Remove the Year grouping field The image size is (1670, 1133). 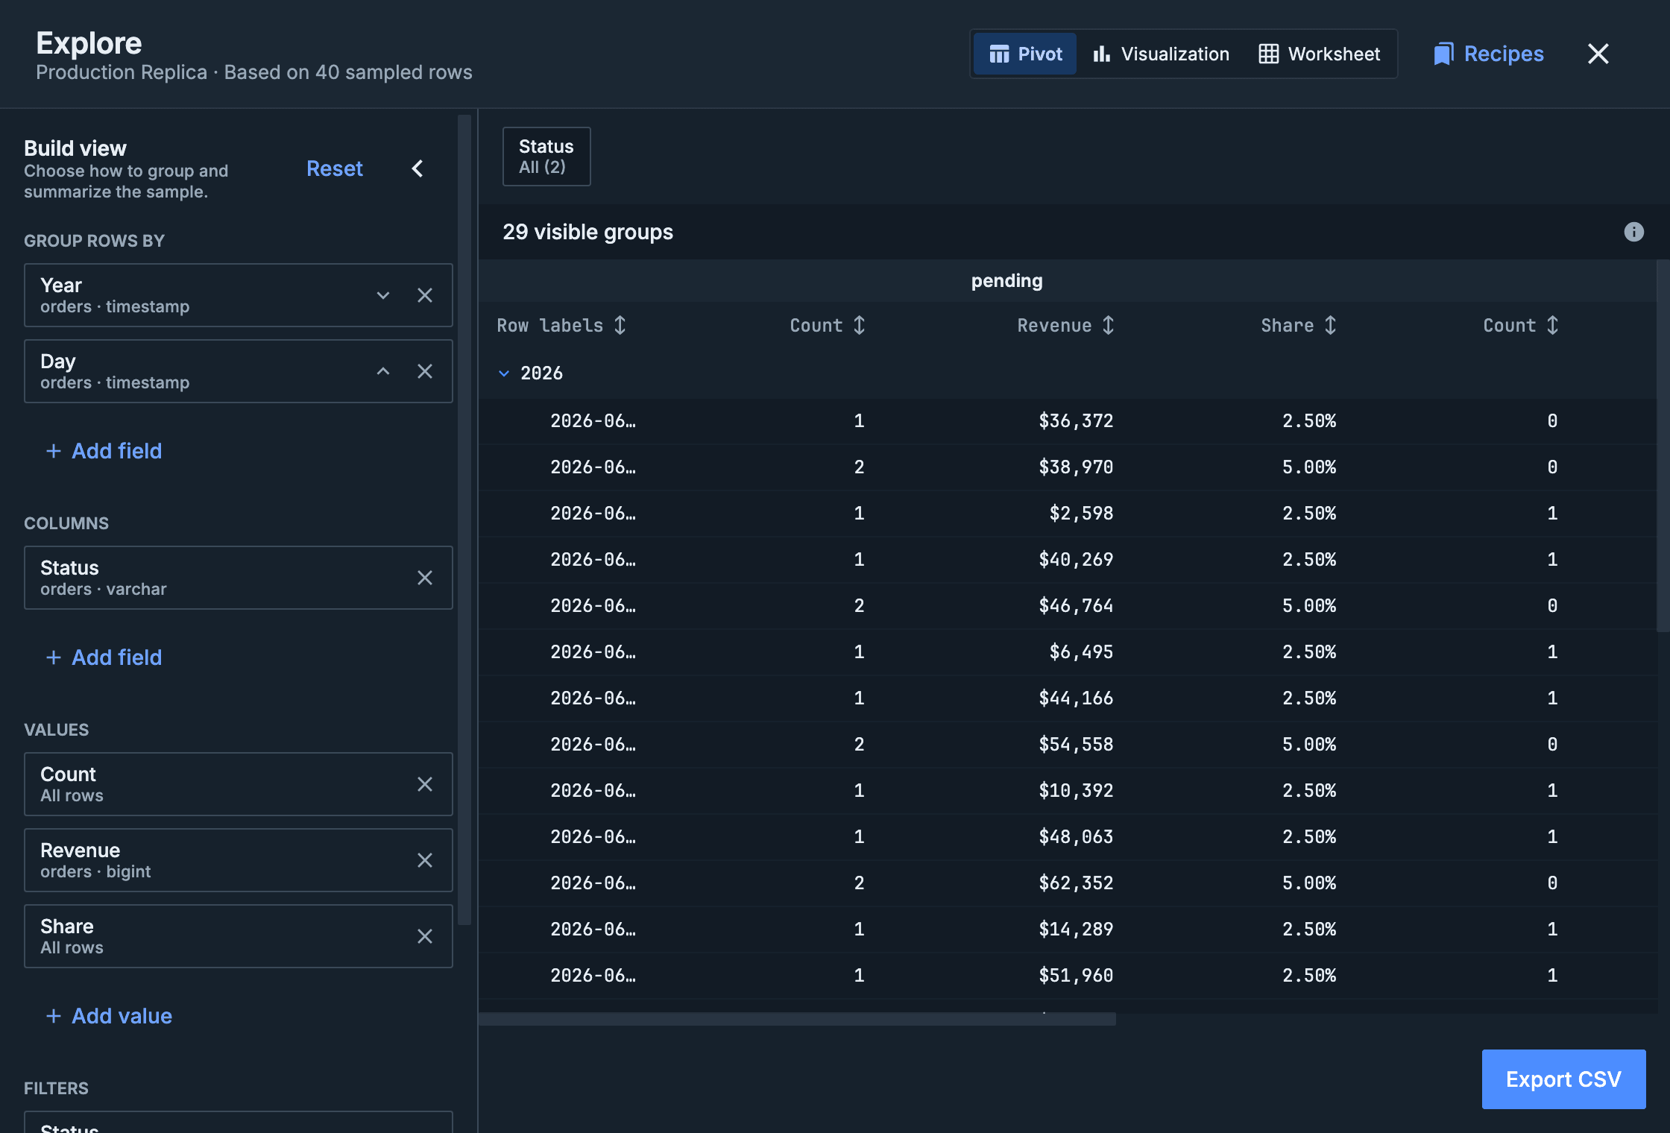pos(425,295)
